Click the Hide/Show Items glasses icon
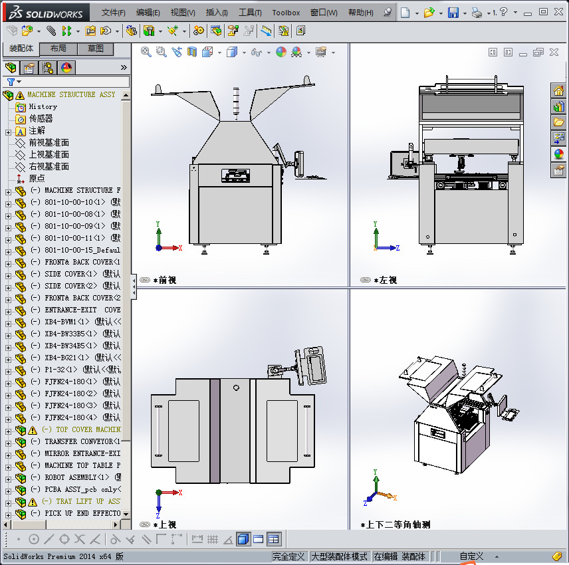 [x=256, y=53]
